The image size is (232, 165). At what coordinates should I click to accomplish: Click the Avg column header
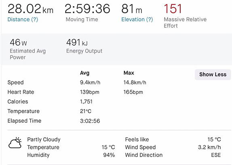(x=84, y=73)
